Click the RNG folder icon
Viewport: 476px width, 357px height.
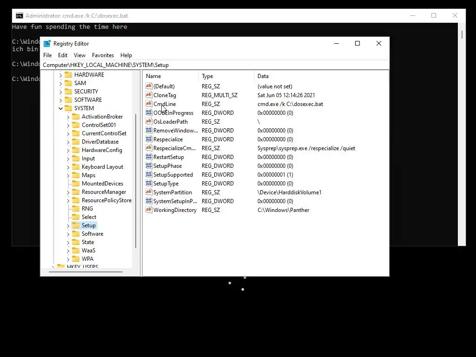[76, 209]
